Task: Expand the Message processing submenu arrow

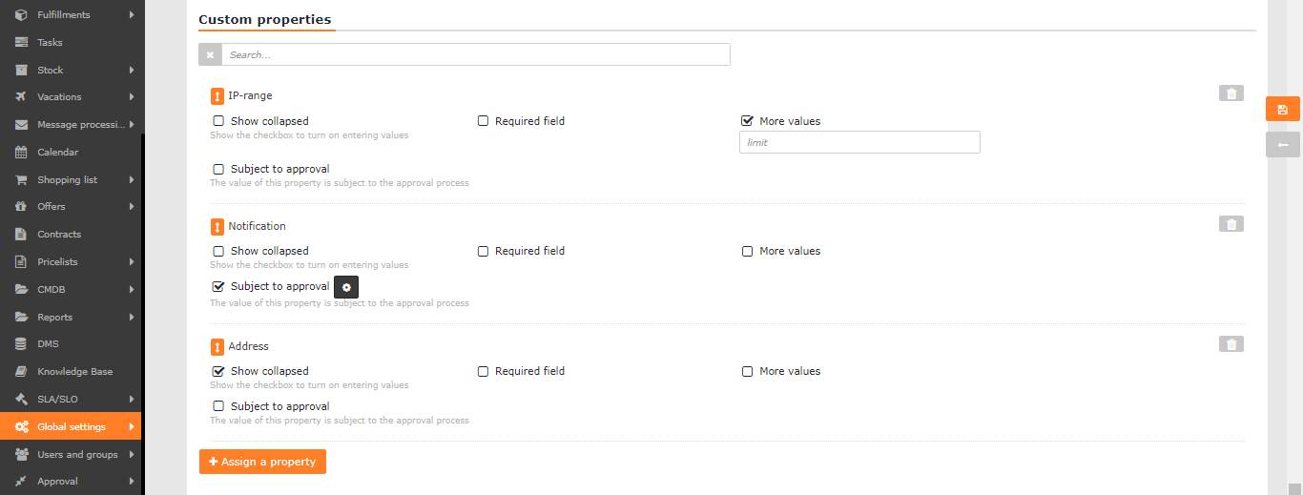Action: pos(132,124)
